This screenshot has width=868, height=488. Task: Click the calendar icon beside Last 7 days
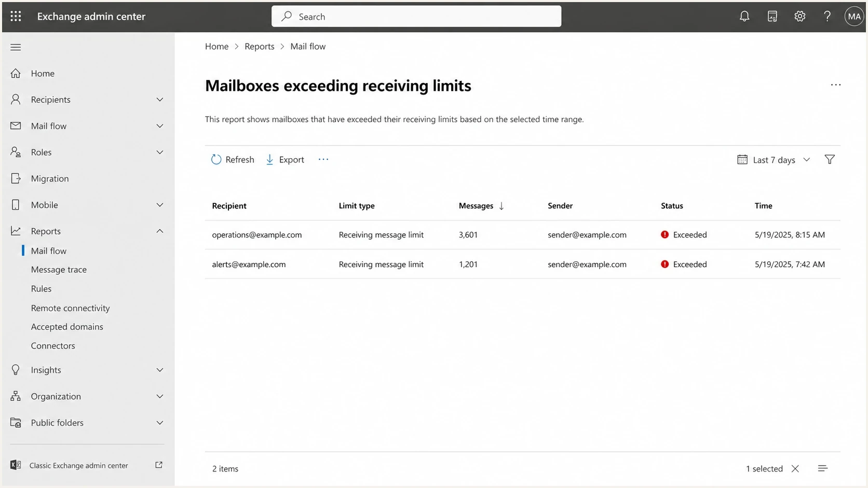pos(742,159)
